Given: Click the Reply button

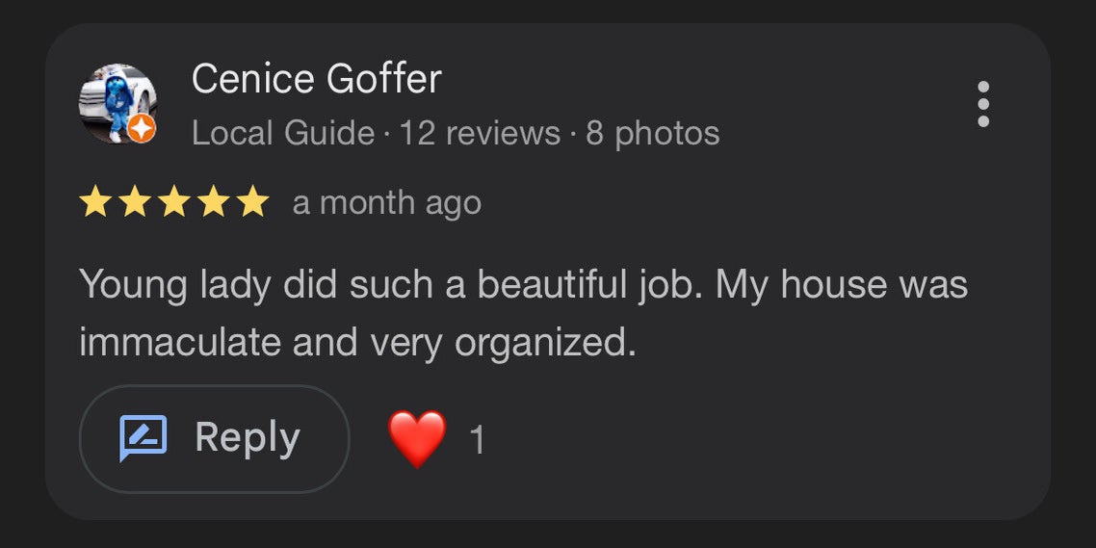Looking at the screenshot, I should [x=214, y=439].
